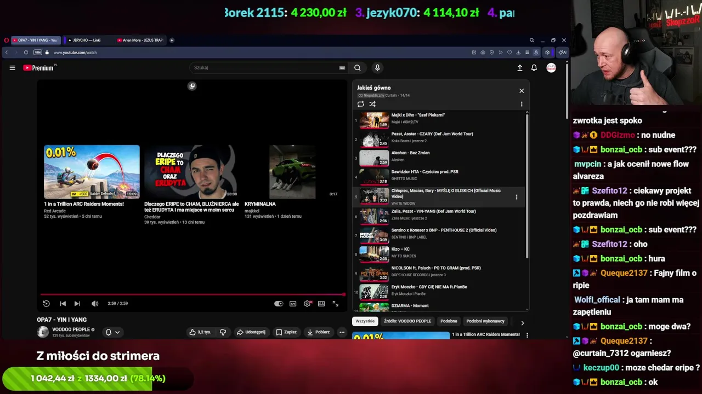702x394 pixels.
Task: Open the browser tab search magnifier
Action: tap(531, 40)
